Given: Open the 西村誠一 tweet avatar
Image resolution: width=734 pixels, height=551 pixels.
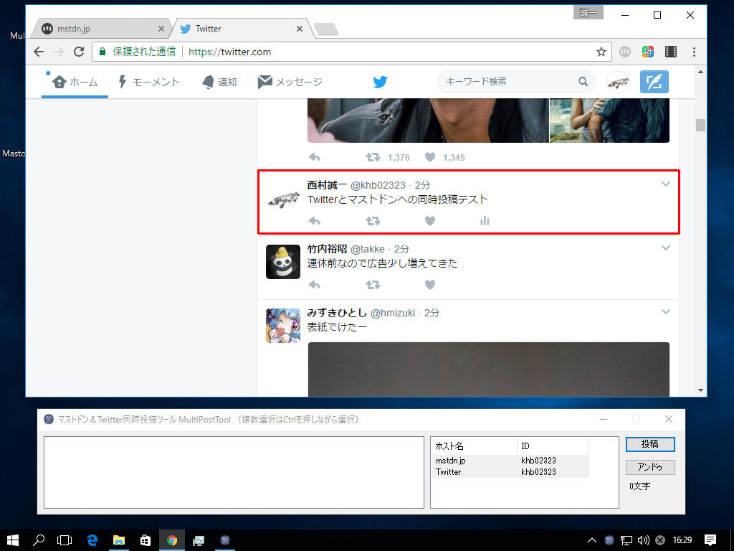Looking at the screenshot, I should [282, 199].
